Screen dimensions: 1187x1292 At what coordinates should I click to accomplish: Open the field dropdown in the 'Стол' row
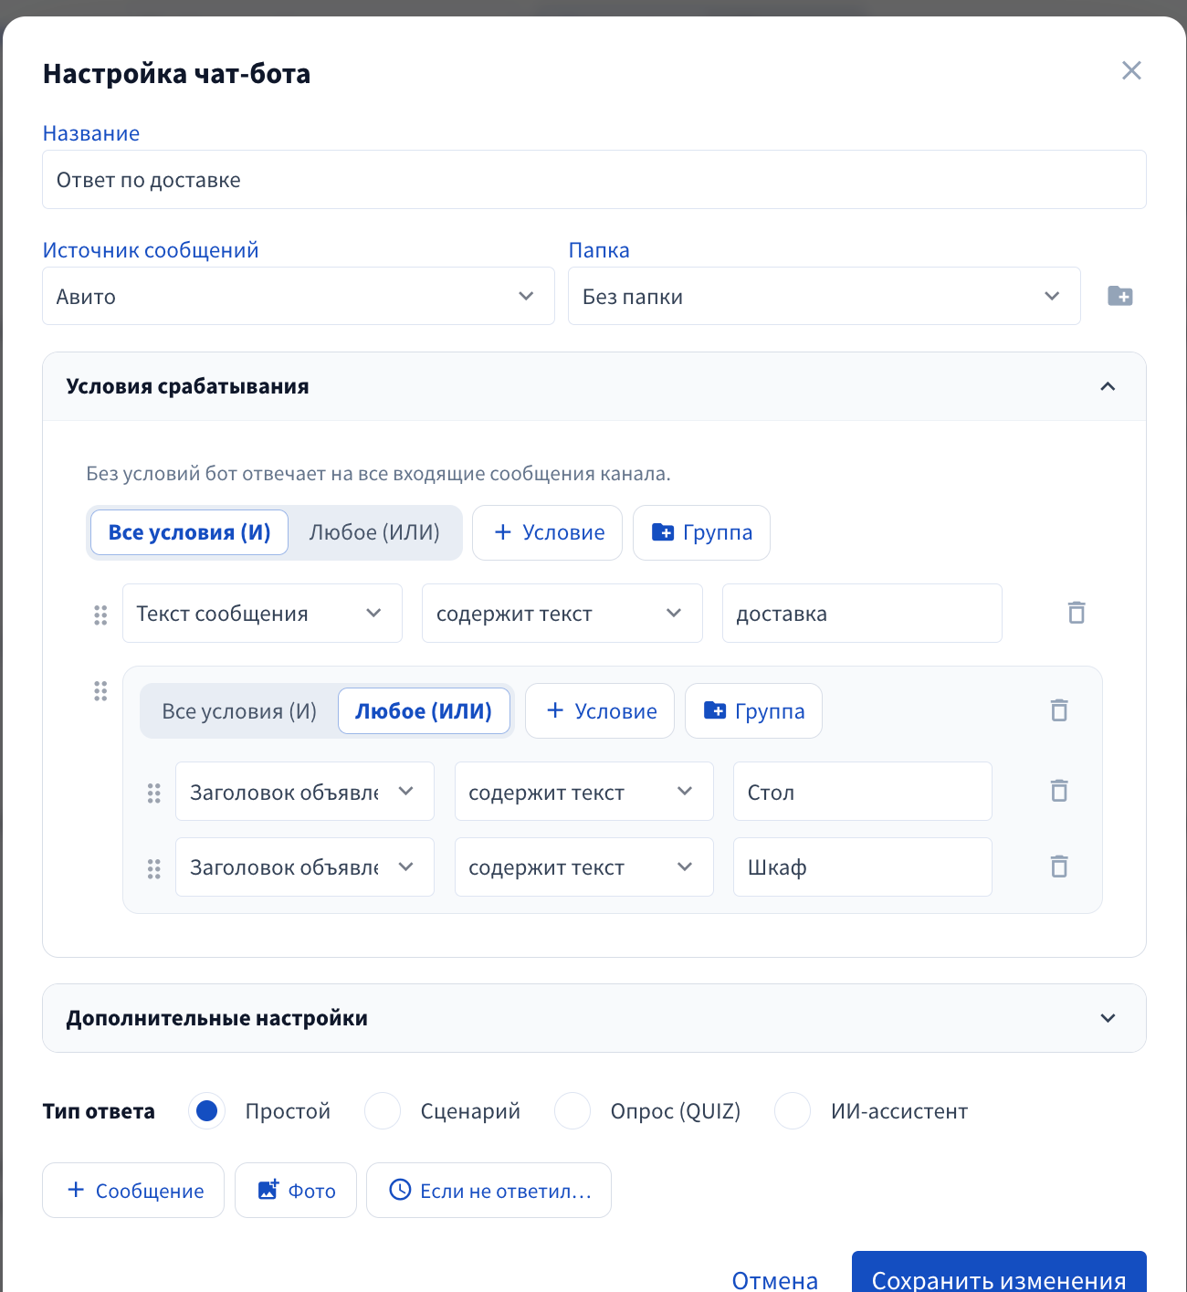(305, 792)
